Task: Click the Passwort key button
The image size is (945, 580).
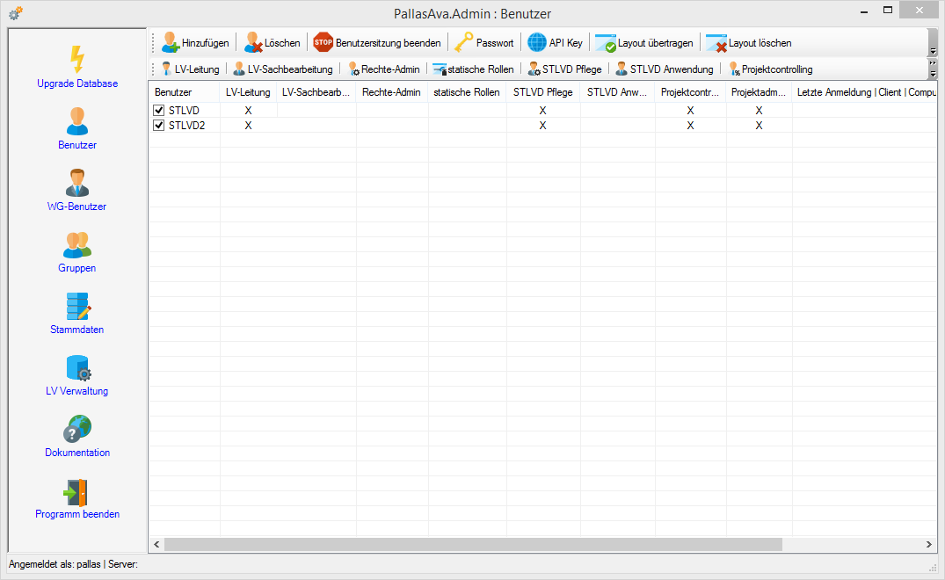Action: (x=484, y=43)
